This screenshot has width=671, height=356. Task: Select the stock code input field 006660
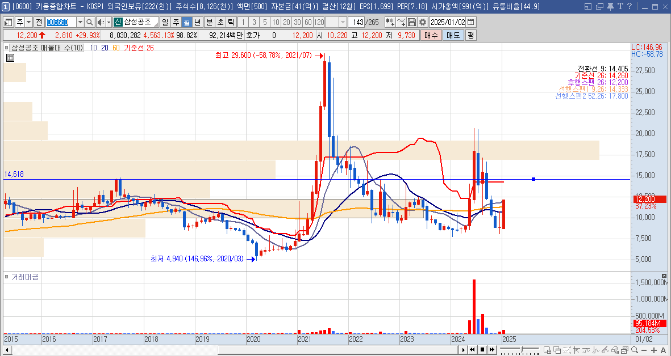(61, 22)
